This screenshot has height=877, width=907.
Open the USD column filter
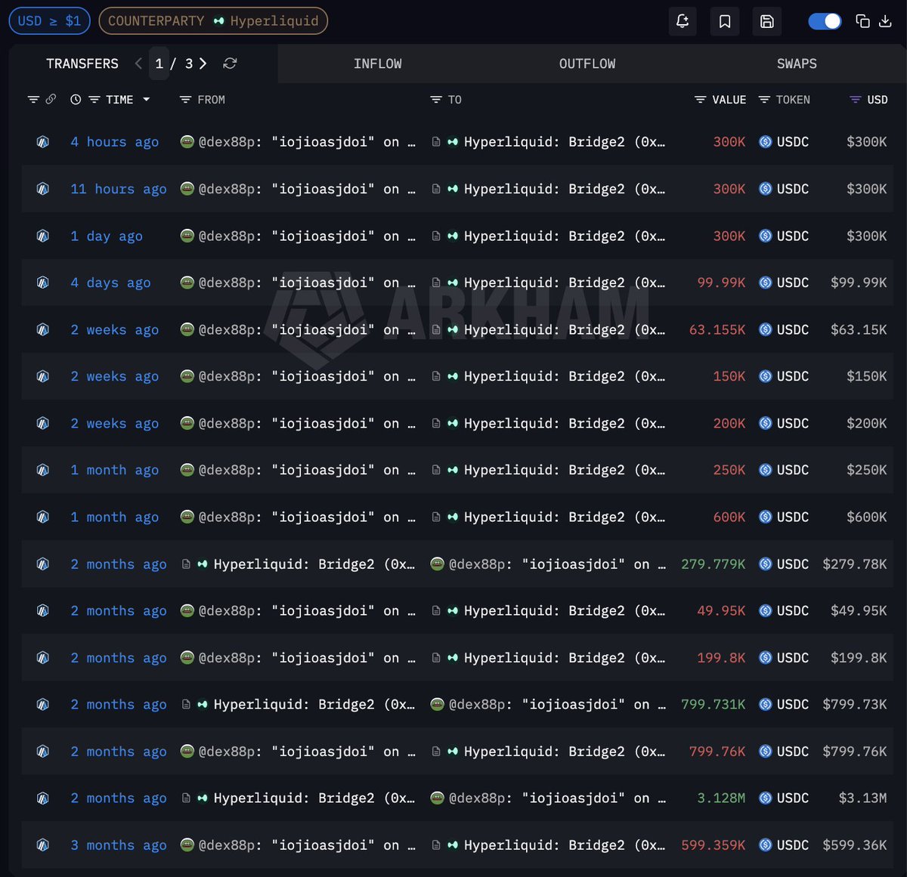(x=856, y=100)
